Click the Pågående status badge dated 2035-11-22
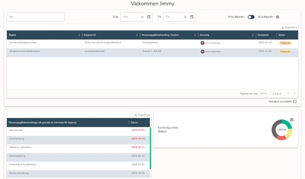305x179 pixels. (x=285, y=51)
